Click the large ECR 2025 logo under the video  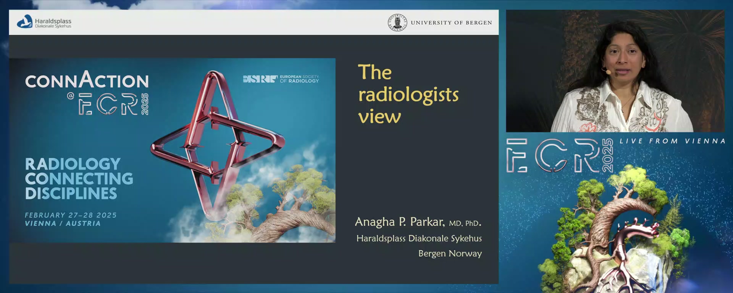pos(560,155)
